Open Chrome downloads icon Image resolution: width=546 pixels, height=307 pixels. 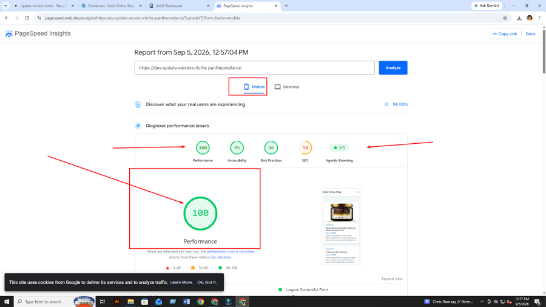pos(519,18)
